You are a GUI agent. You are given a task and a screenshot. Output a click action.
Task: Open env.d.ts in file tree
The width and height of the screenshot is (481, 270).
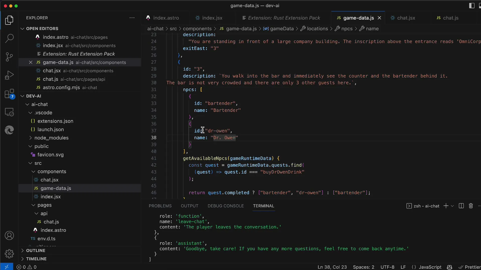pyautogui.click(x=79, y=239)
